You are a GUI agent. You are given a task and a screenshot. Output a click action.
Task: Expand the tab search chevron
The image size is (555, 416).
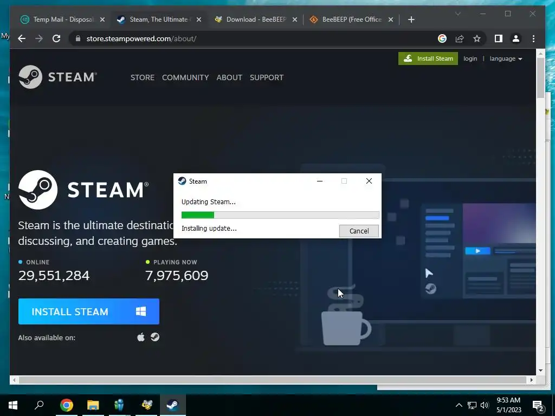point(457,14)
